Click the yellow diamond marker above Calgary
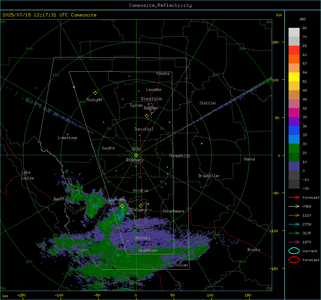 141,205
